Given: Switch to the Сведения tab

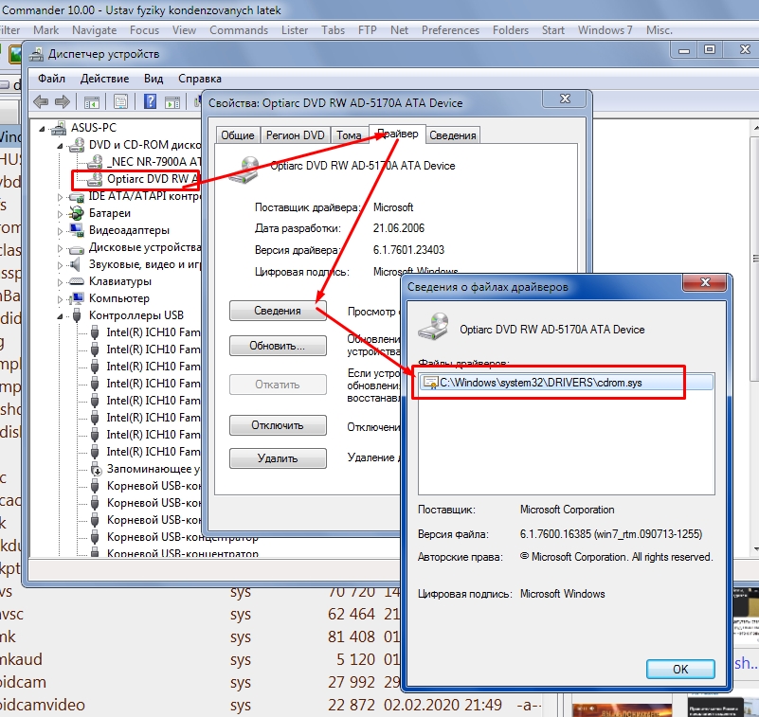Looking at the screenshot, I should [x=453, y=135].
